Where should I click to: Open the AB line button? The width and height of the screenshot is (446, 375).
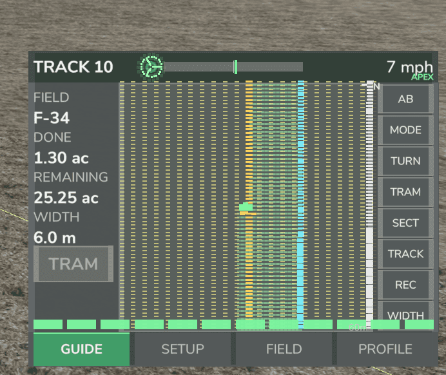405,99
